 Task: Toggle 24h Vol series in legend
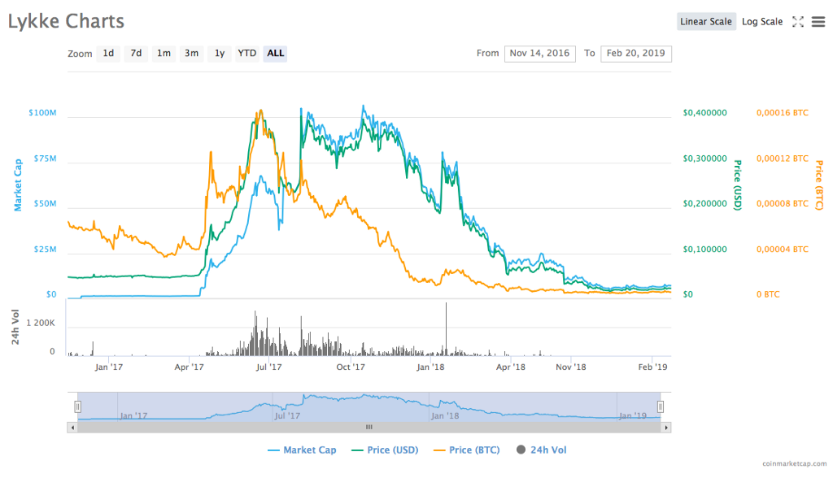[541, 450]
